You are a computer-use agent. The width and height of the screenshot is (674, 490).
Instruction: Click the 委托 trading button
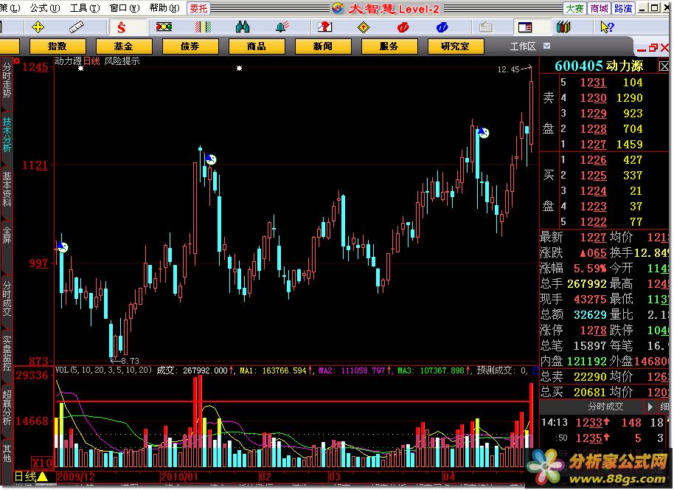click(x=198, y=8)
